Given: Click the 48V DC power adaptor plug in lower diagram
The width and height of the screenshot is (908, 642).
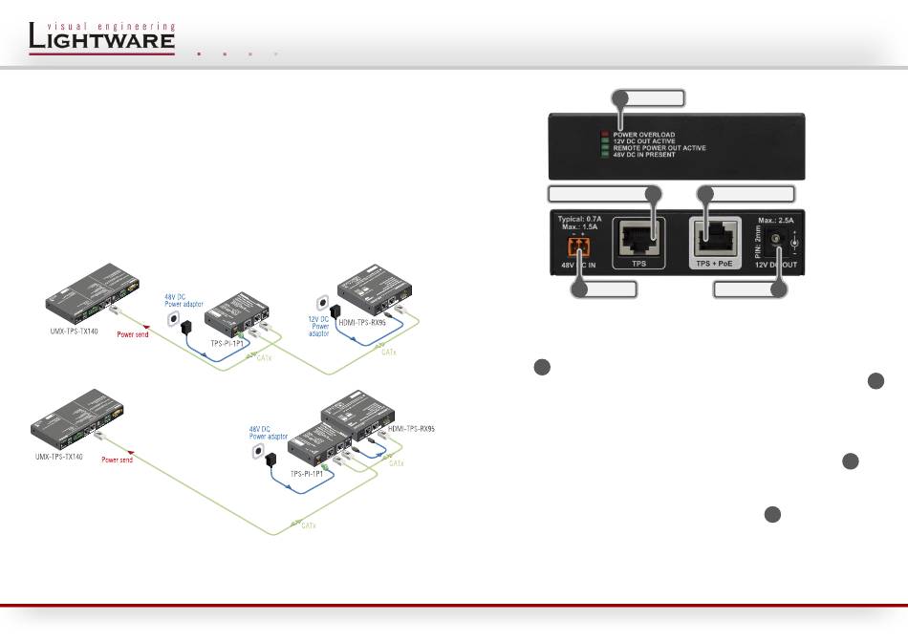Looking at the screenshot, I should pyautogui.click(x=270, y=460).
